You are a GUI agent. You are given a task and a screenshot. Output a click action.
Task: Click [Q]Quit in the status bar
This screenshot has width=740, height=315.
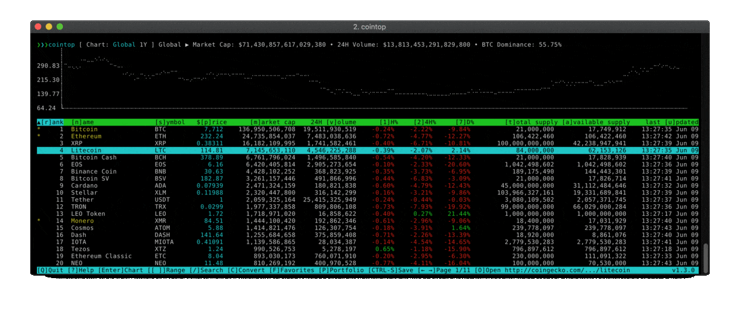click(x=51, y=270)
